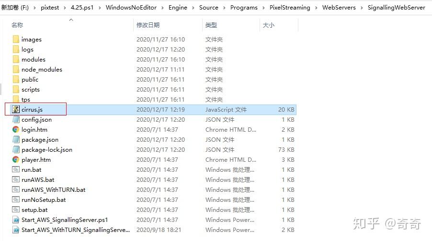The width and height of the screenshot is (432, 241).
Task: Open the breadcrumb chevron after 4.25.ps1
Action: [100, 8]
